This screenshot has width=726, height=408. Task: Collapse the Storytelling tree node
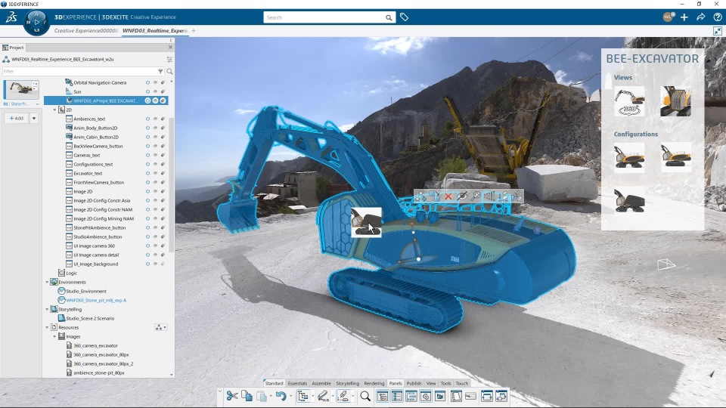click(47, 309)
